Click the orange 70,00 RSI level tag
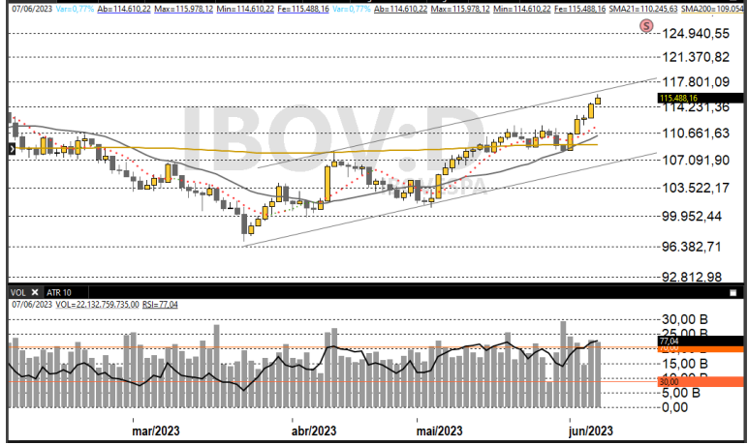 (x=700, y=349)
